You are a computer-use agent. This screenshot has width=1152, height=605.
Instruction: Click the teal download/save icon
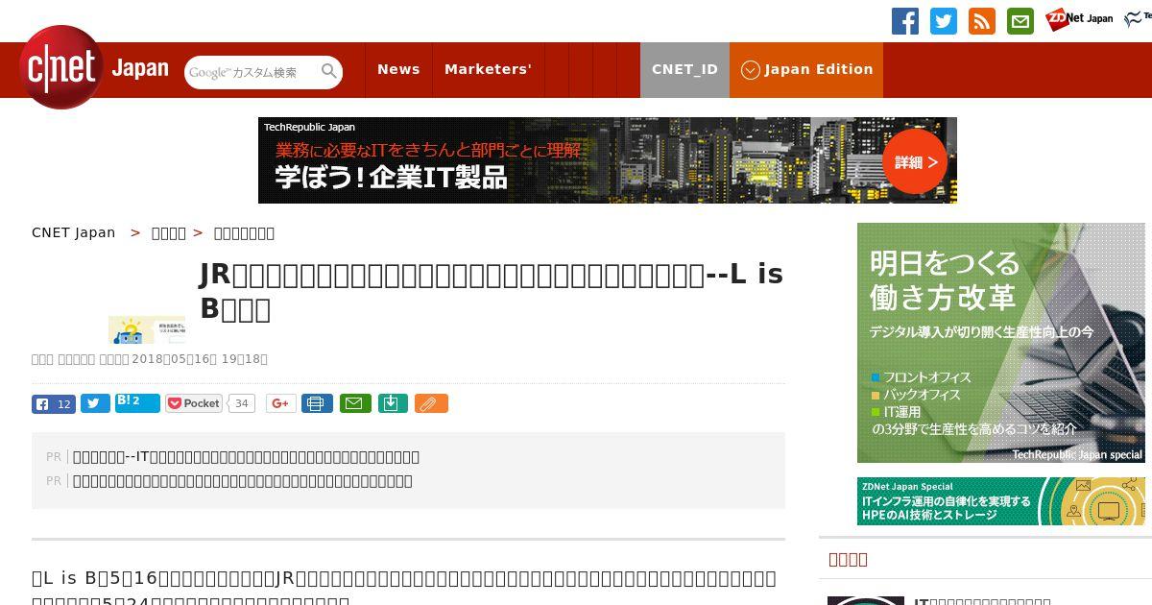point(393,403)
